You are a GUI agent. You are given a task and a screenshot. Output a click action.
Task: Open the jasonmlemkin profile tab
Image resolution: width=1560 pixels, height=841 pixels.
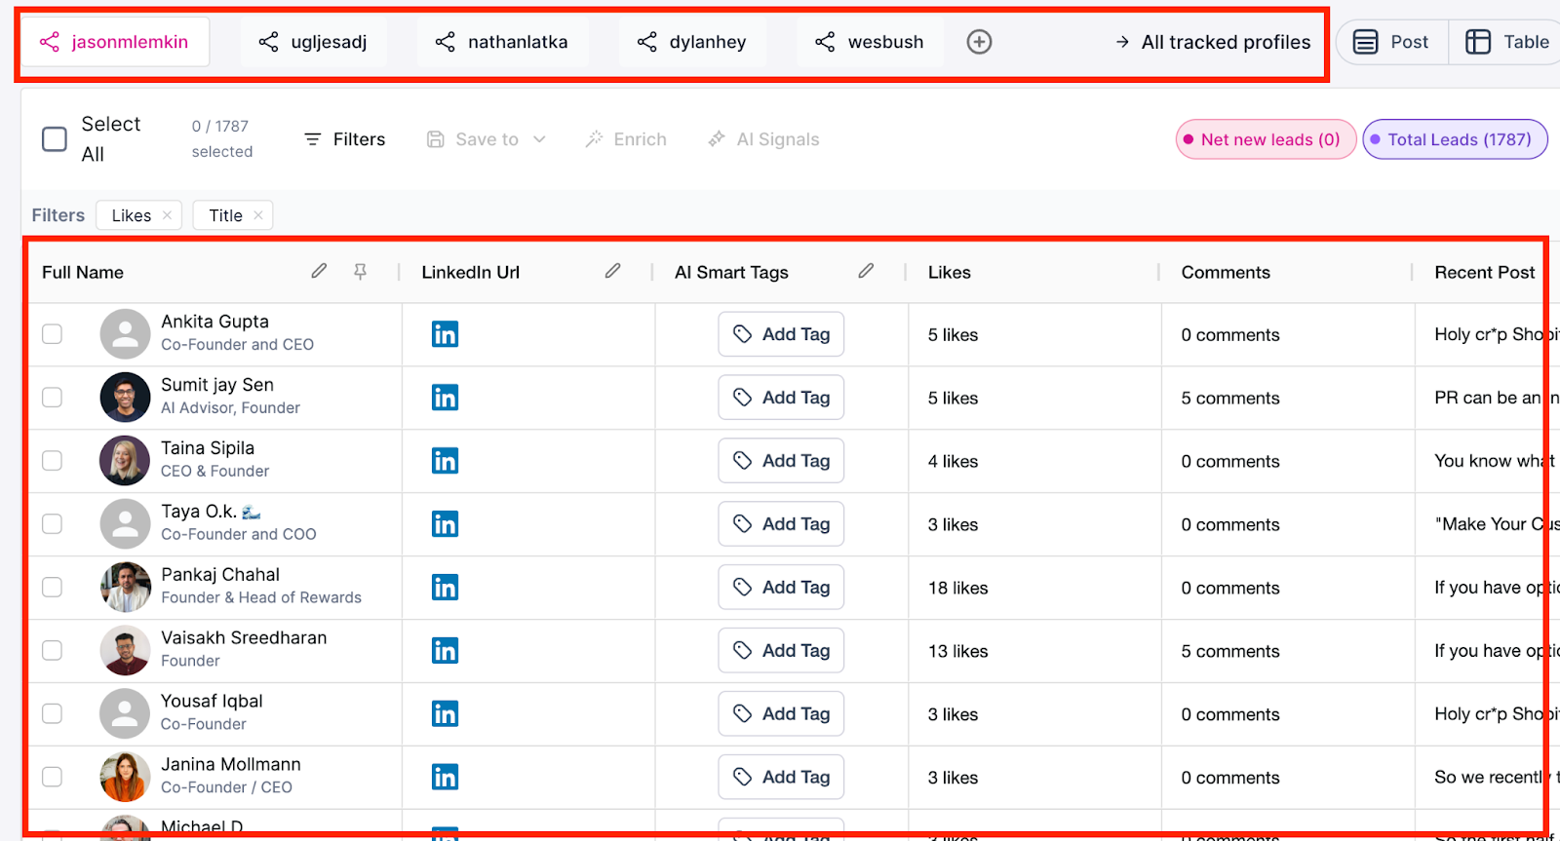tap(115, 42)
